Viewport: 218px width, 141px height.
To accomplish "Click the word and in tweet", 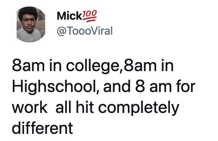I will (117, 86).
